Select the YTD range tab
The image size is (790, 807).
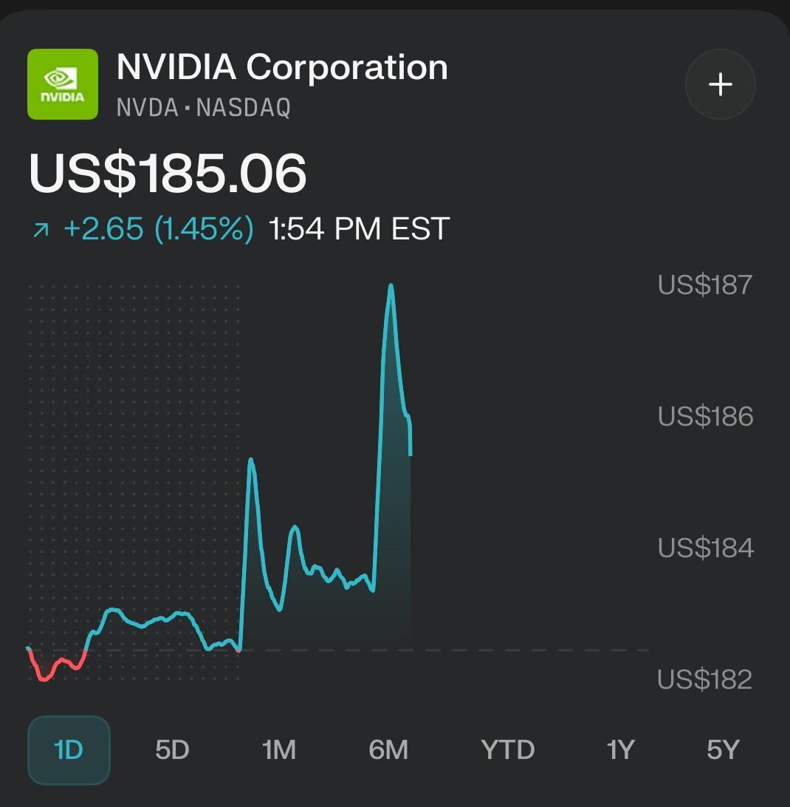pos(507,750)
